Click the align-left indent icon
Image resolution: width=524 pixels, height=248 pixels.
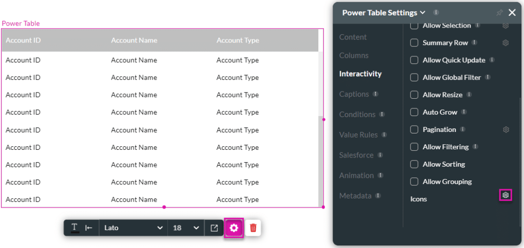tap(89, 228)
